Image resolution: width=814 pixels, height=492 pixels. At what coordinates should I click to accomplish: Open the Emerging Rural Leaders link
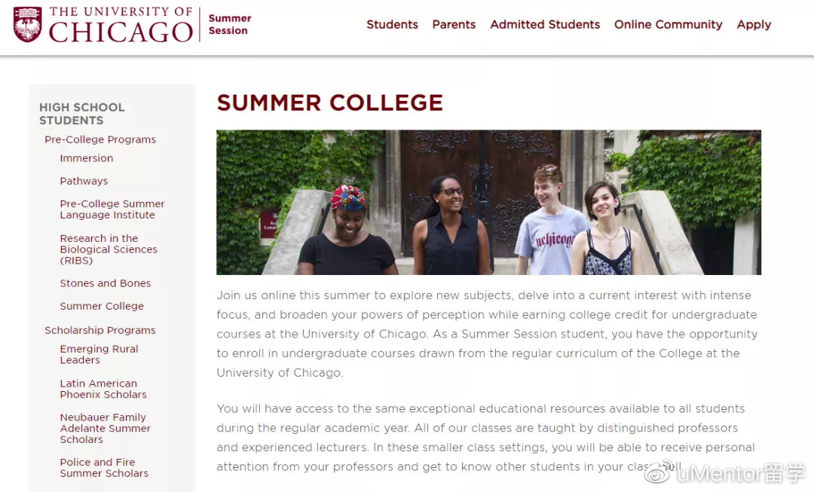pyautogui.click(x=99, y=354)
